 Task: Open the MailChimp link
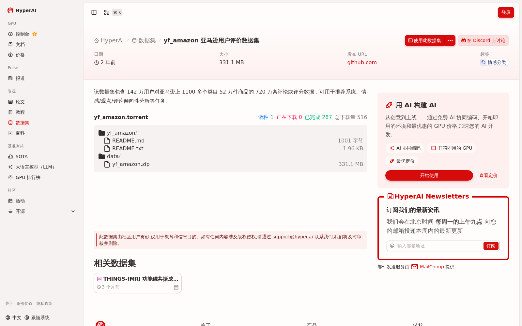click(432, 267)
